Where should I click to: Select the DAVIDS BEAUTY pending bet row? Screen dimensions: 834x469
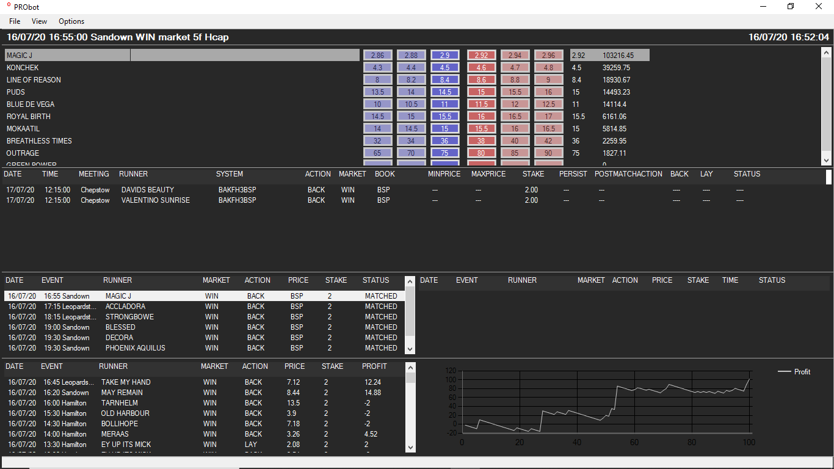[147, 190]
